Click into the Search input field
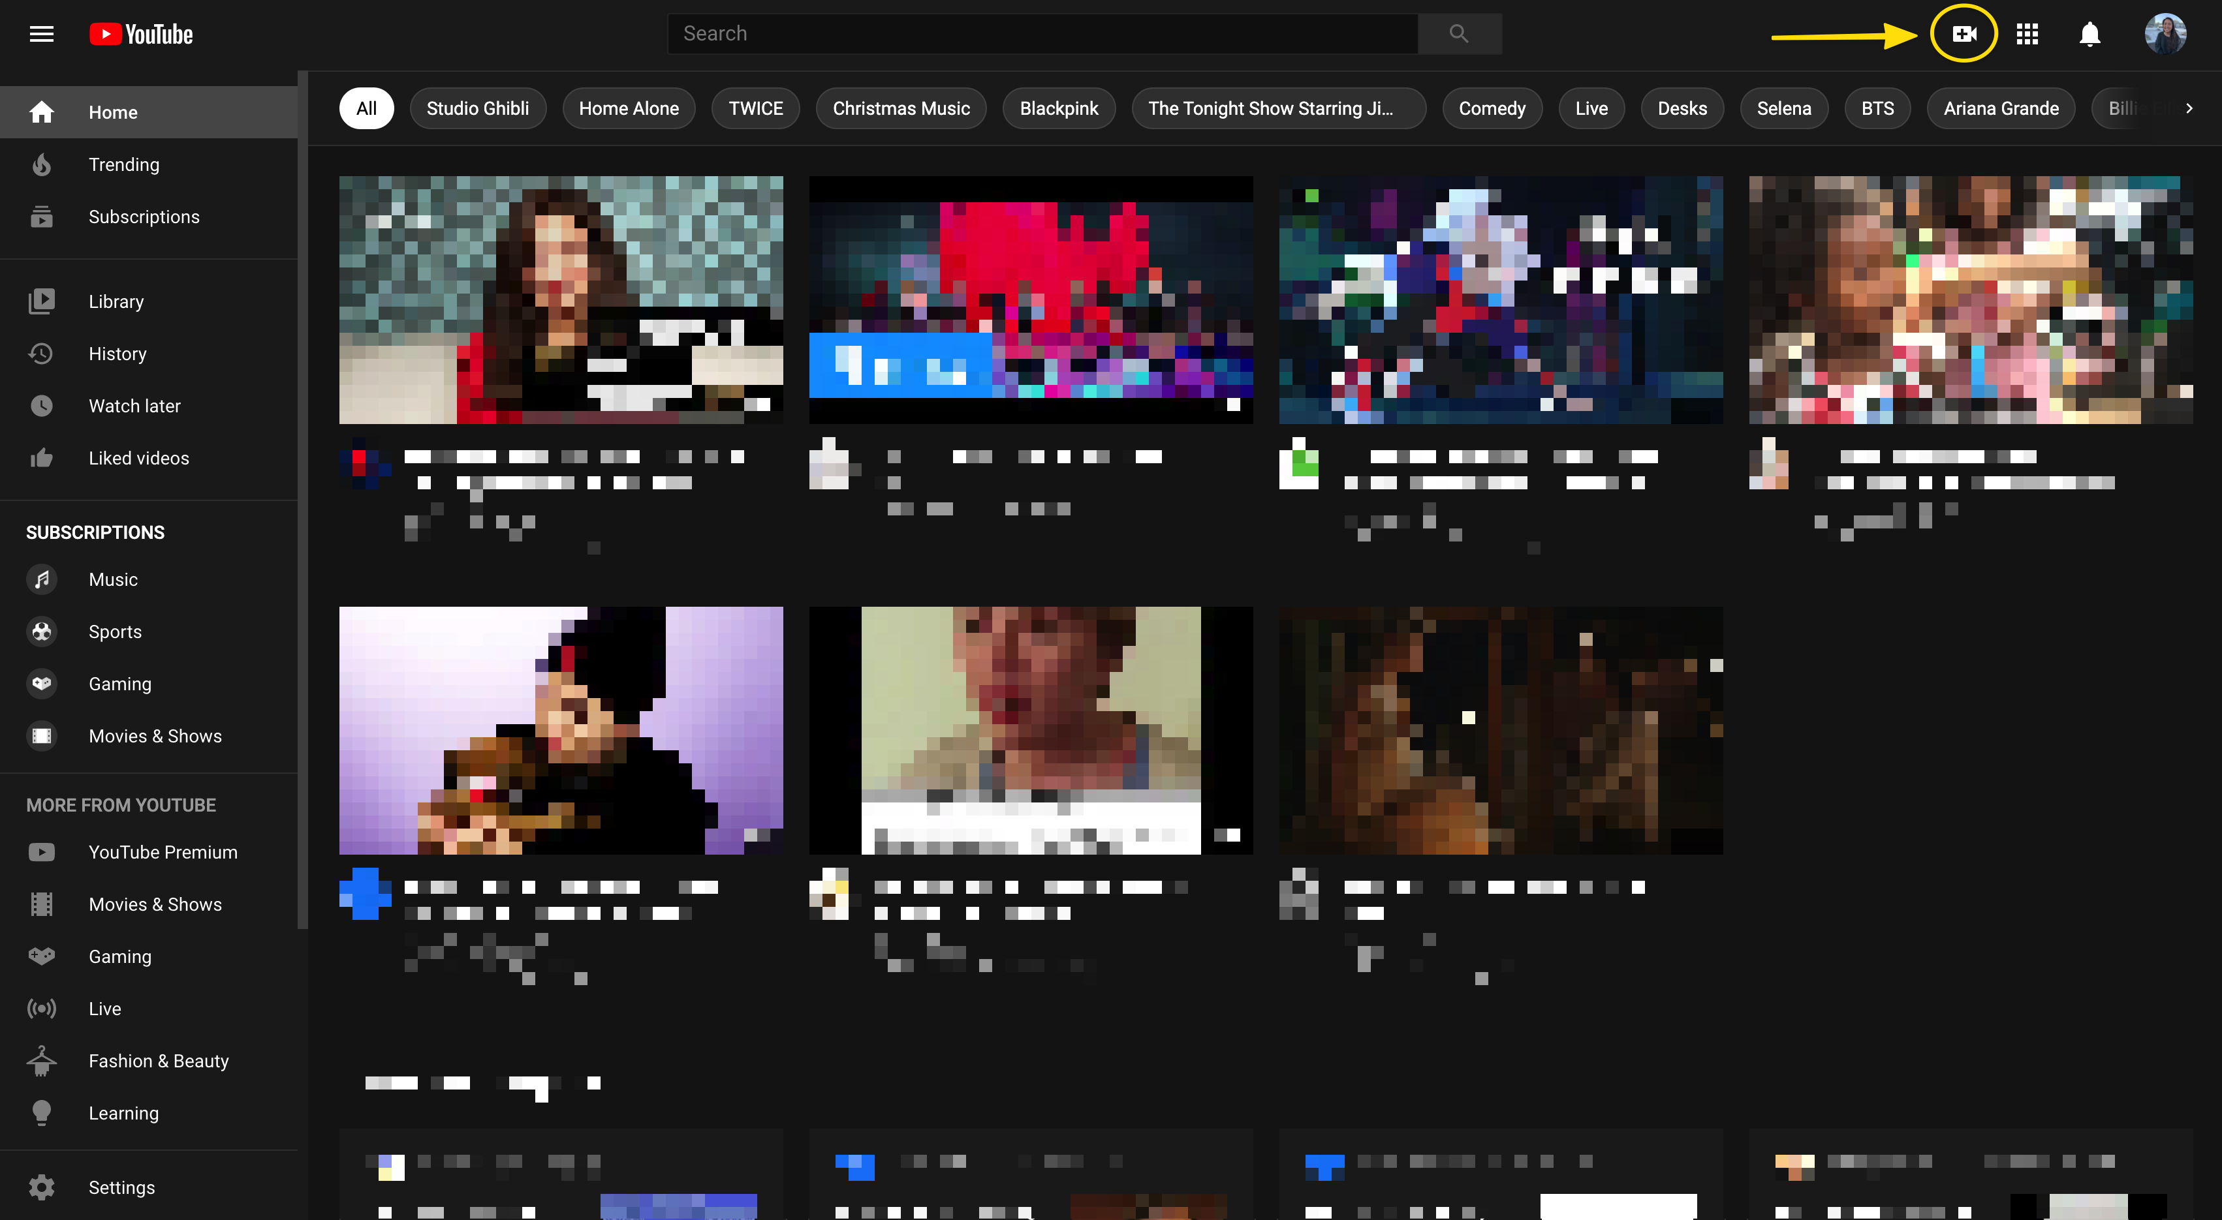 (1042, 34)
